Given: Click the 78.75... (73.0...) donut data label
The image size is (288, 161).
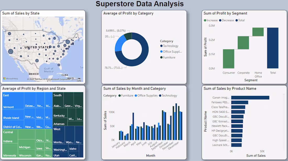Looking at the screenshot, I should pyautogui.click(x=113, y=68).
